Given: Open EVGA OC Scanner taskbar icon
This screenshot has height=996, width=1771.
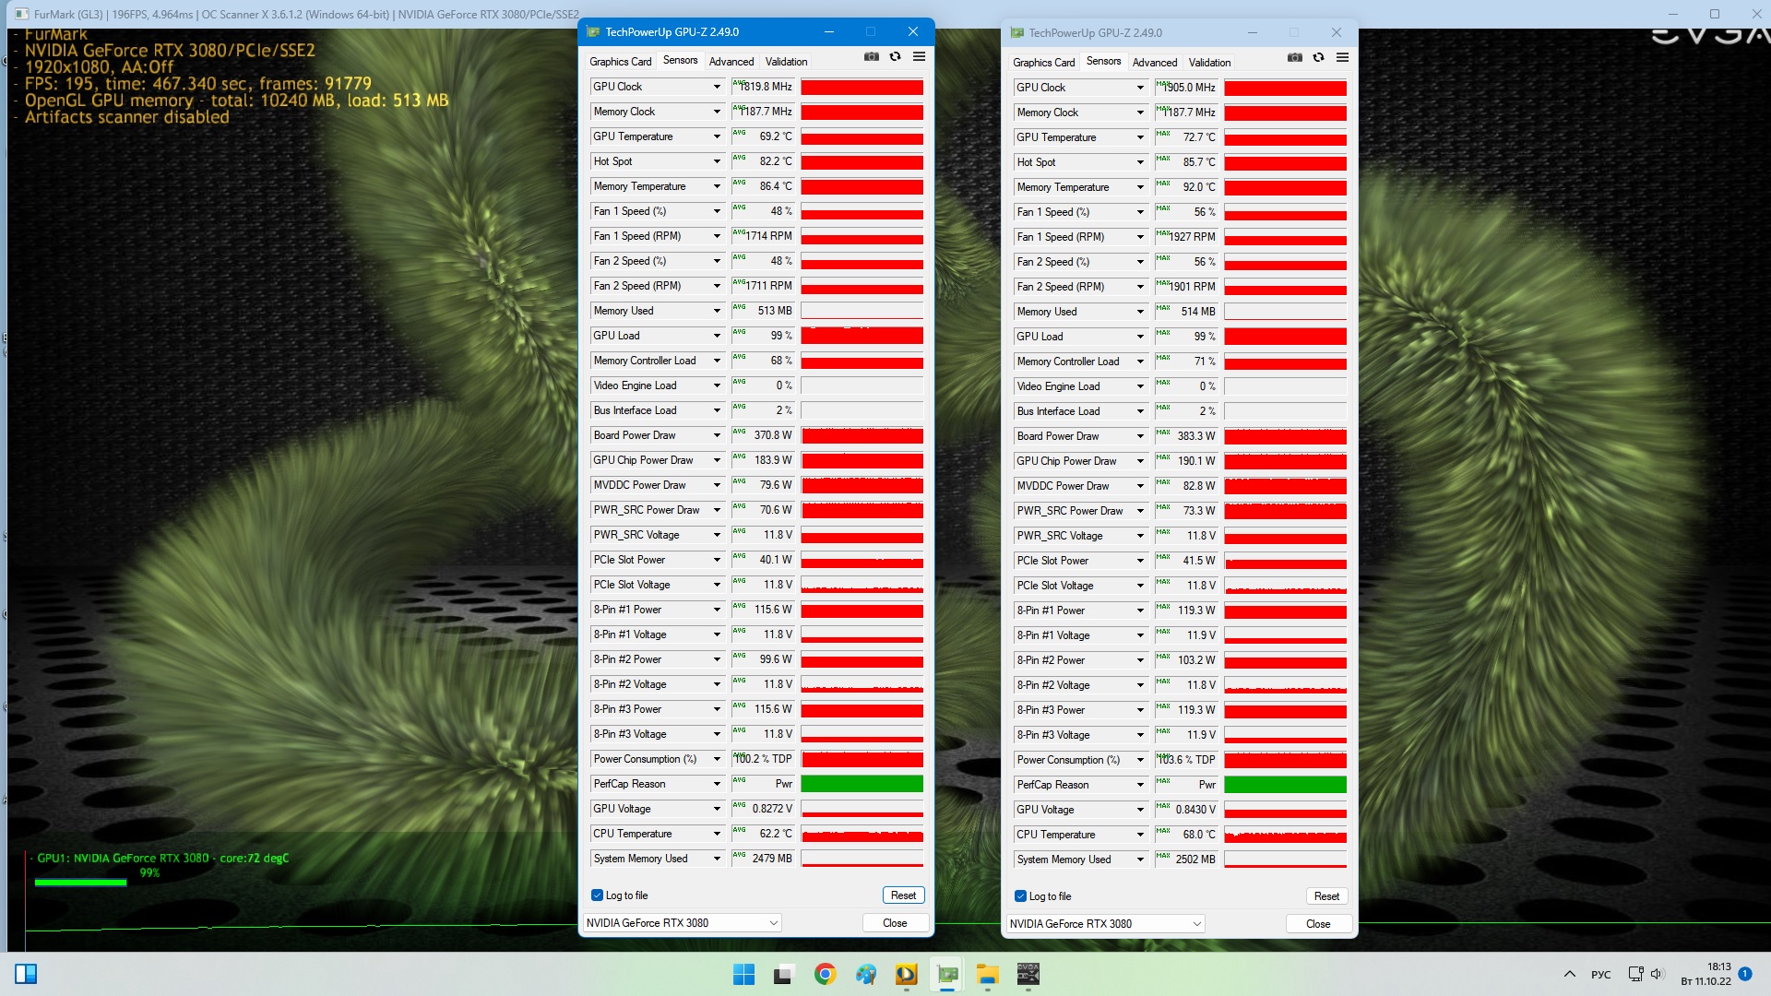Looking at the screenshot, I should 1028,974.
